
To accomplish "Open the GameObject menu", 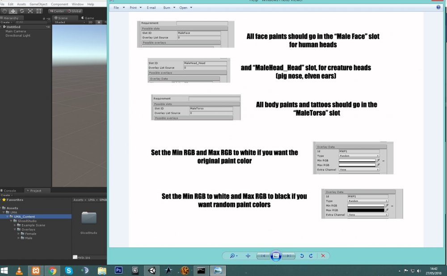I will [38, 4].
